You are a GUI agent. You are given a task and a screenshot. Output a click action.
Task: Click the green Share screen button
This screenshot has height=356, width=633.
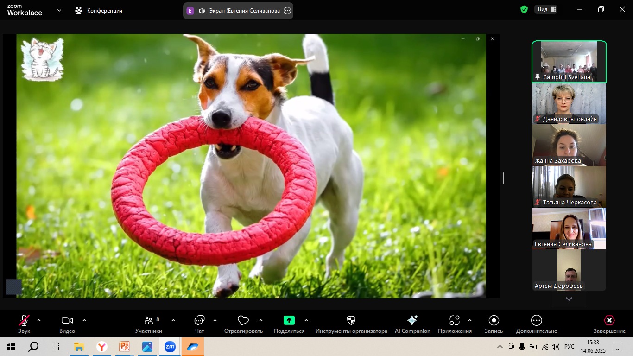click(x=289, y=321)
